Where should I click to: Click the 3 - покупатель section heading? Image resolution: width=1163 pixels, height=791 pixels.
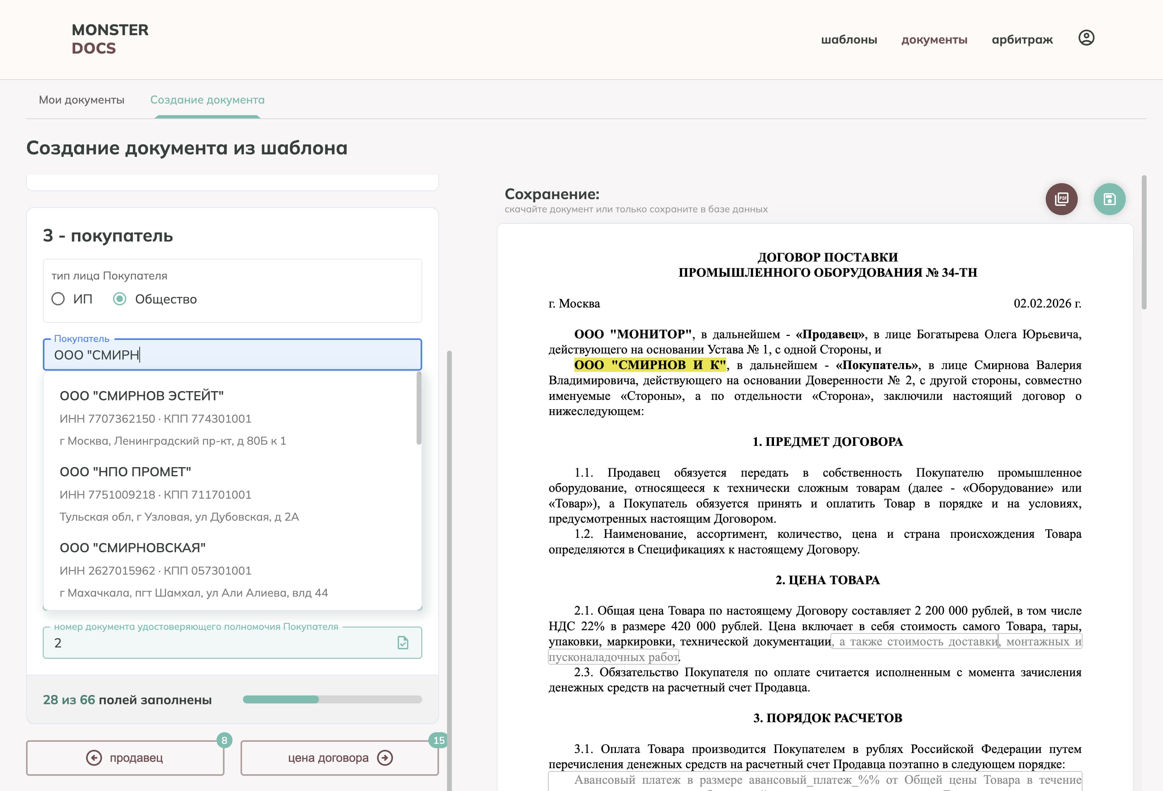[x=108, y=235]
